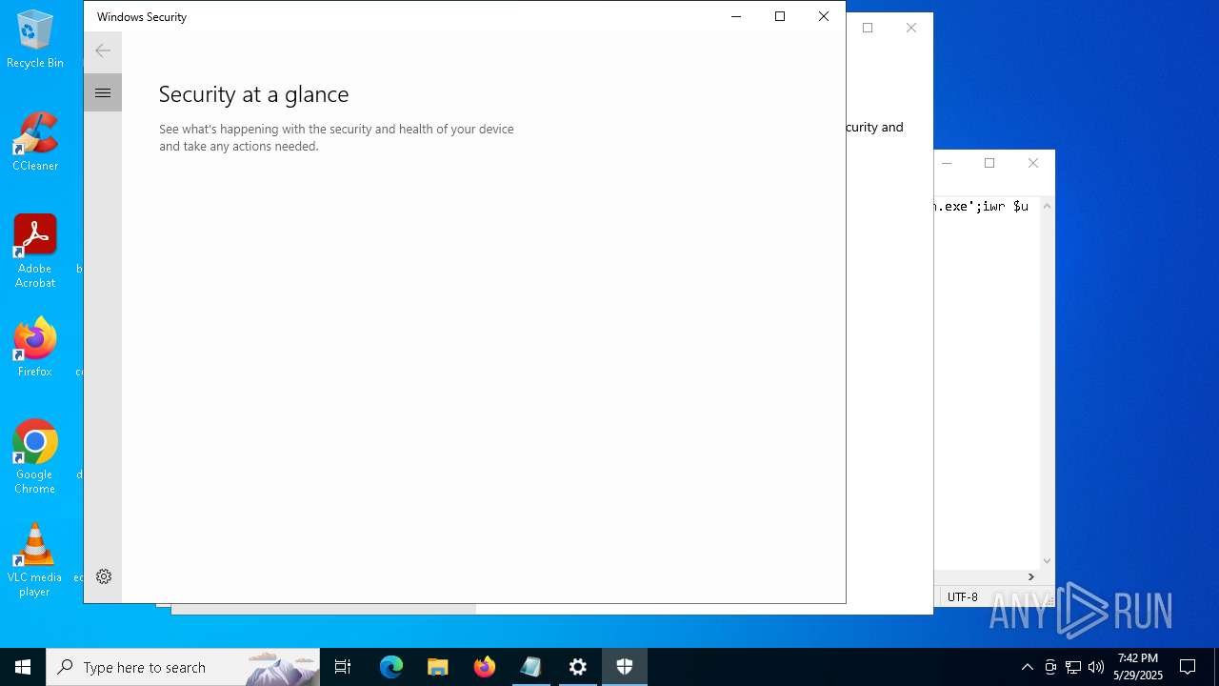Open Firefox from the taskbar
Screen dimensions: 1219x686
pyautogui.click(x=485, y=667)
